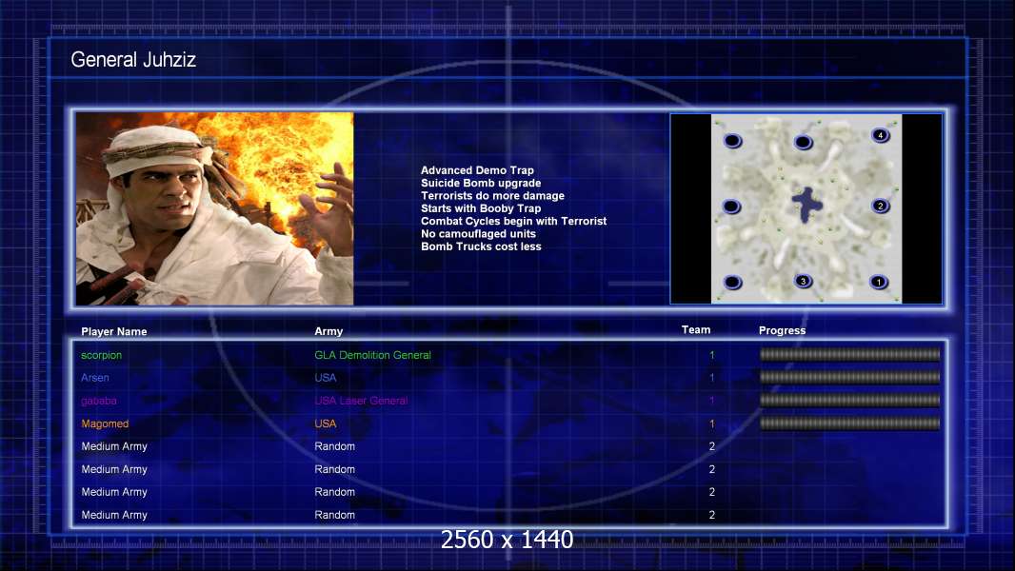Click the General Juhziz title text
The image size is (1015, 571).
(133, 61)
